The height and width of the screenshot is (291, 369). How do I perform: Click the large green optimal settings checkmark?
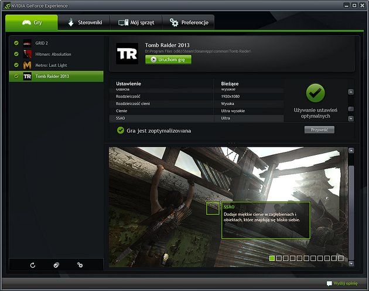point(315,93)
